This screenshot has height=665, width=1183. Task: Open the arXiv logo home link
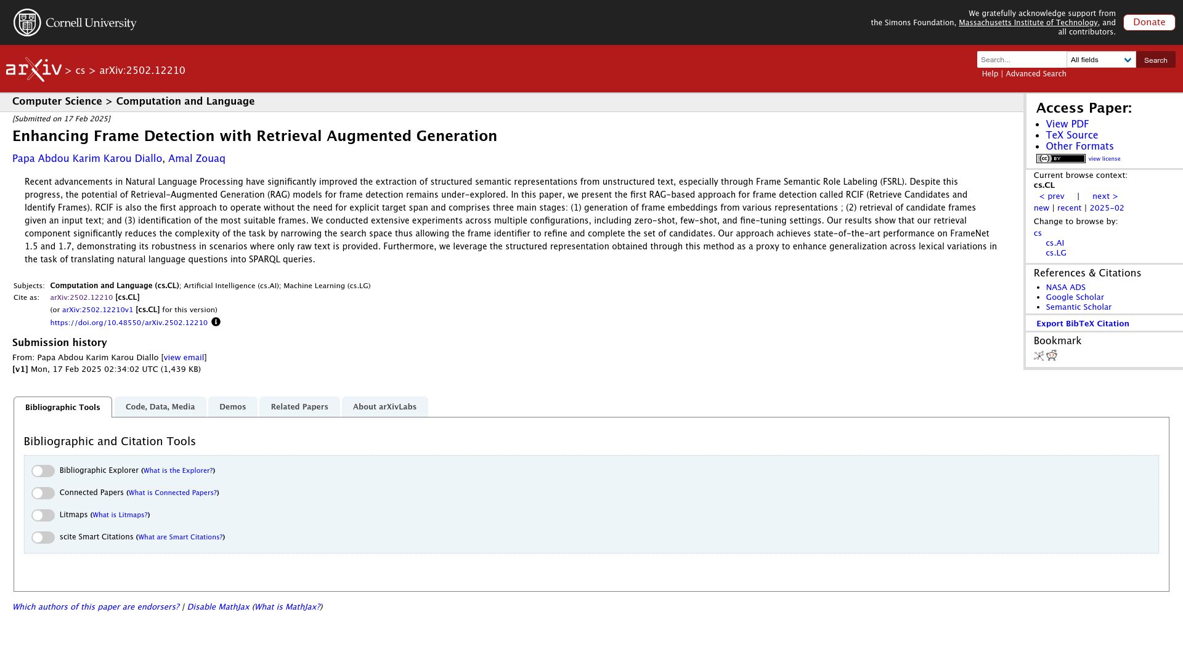[x=34, y=70]
